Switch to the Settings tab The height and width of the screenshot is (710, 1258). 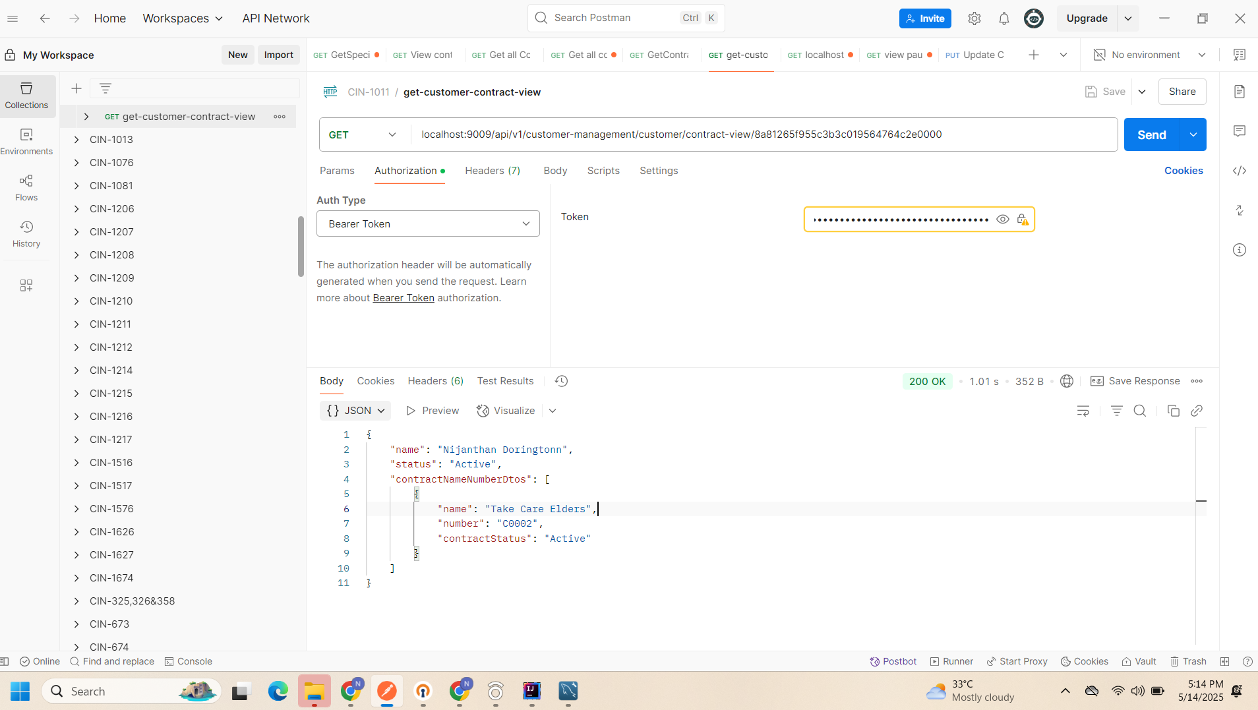(659, 171)
